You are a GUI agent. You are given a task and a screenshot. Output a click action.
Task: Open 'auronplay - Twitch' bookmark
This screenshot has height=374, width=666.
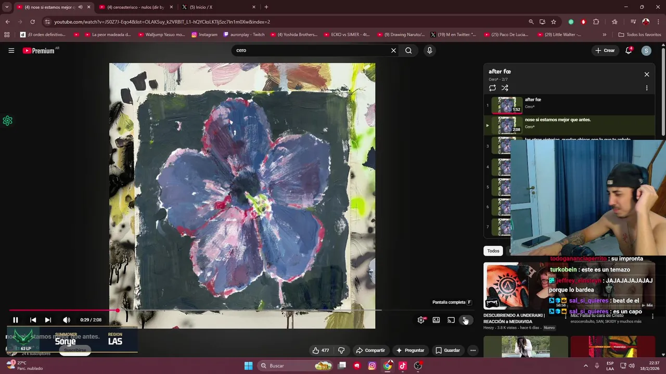244,35
